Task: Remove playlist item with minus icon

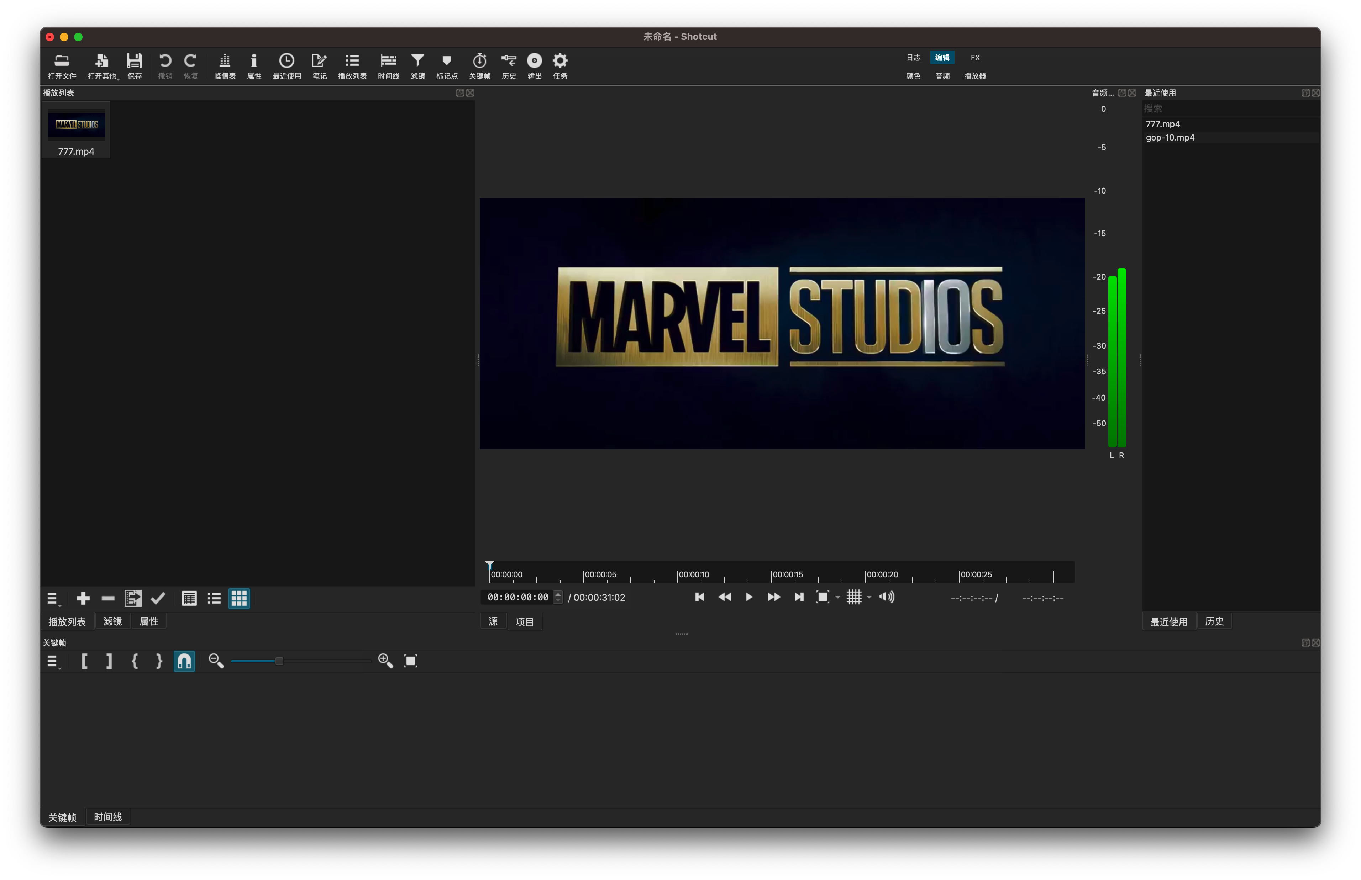Action: [108, 598]
